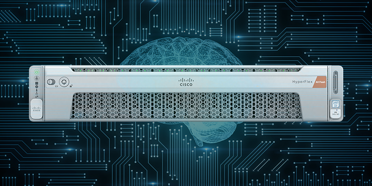
Task: Click the dark square status indicator icon
Action: click(x=36, y=83)
